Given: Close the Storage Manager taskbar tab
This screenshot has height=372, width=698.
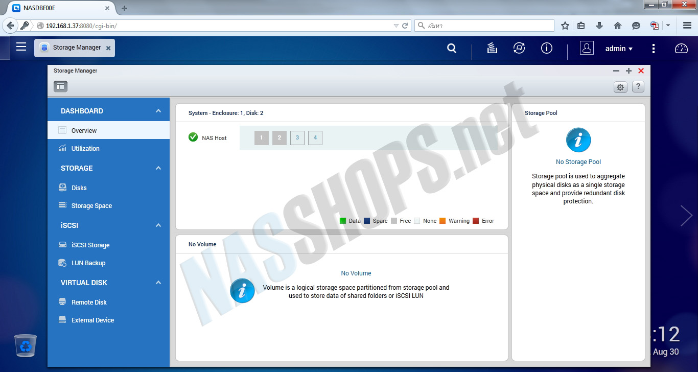Looking at the screenshot, I should (108, 48).
